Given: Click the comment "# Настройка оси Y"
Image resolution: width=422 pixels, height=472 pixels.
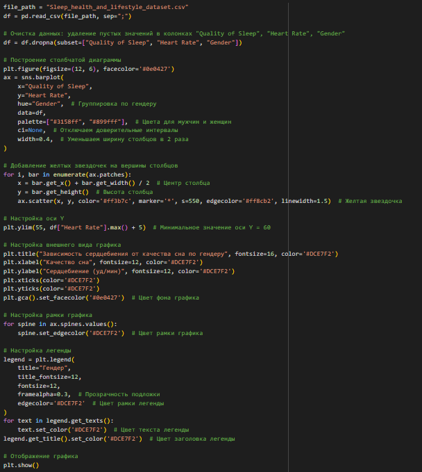Looking at the screenshot, I should 34,219.
